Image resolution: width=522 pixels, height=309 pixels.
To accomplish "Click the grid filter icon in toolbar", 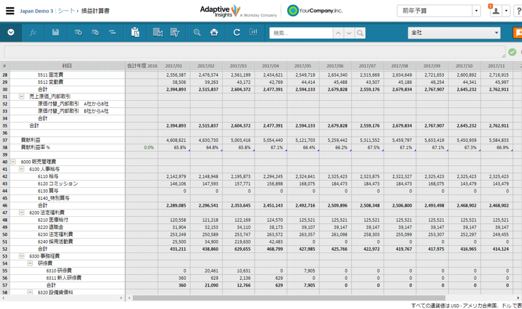I will tap(175, 33).
